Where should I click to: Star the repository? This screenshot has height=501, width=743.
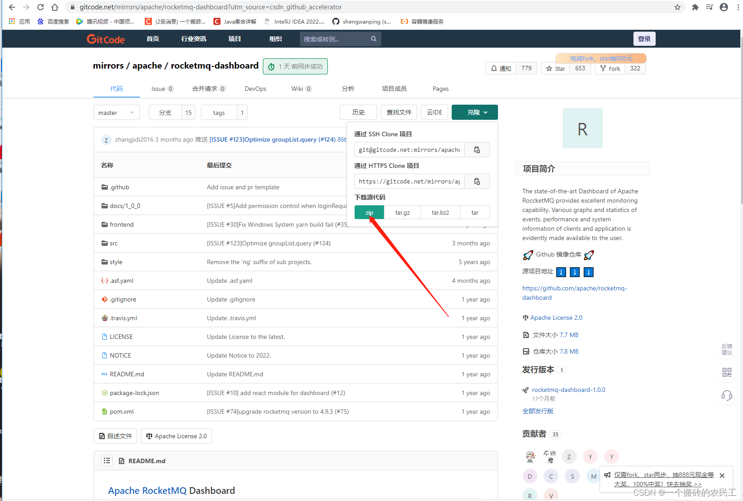pos(555,69)
